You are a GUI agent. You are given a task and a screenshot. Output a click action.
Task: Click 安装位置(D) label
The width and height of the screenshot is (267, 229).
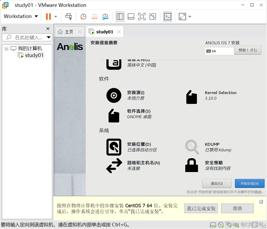click(x=139, y=144)
